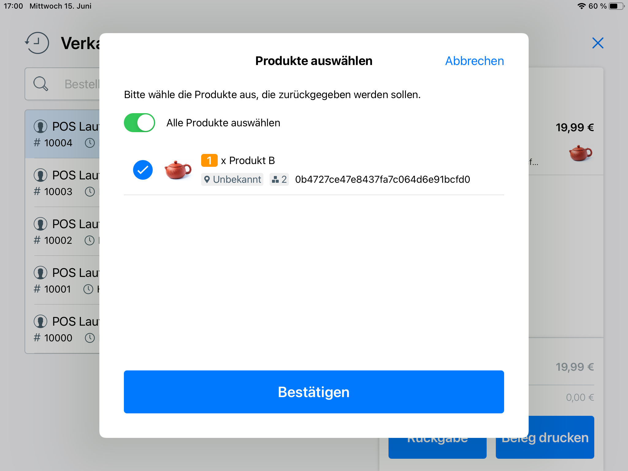
Task: Uncheck the blue checkmark for Produkt B
Action: pos(143,170)
